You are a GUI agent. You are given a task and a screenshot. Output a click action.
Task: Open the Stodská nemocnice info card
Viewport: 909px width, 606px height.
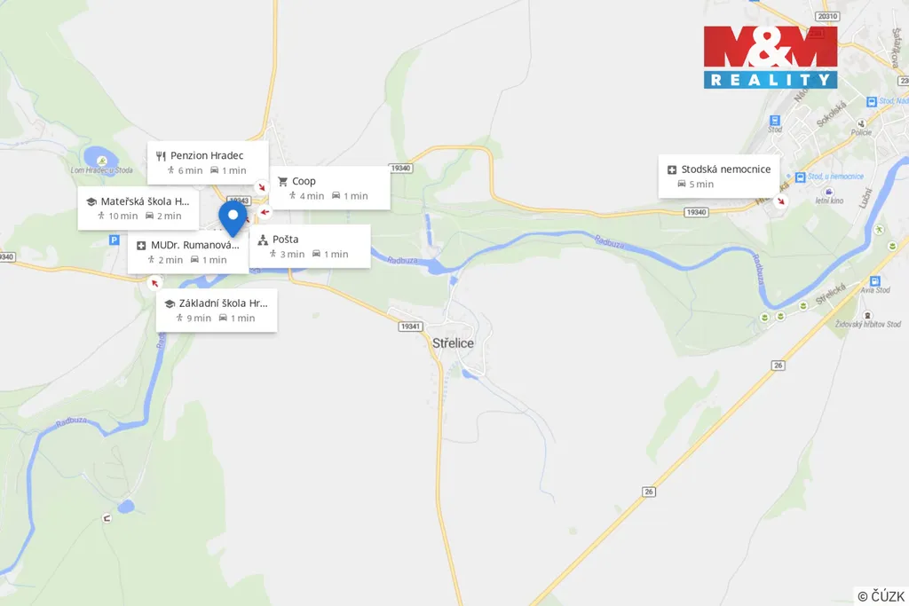coord(719,177)
